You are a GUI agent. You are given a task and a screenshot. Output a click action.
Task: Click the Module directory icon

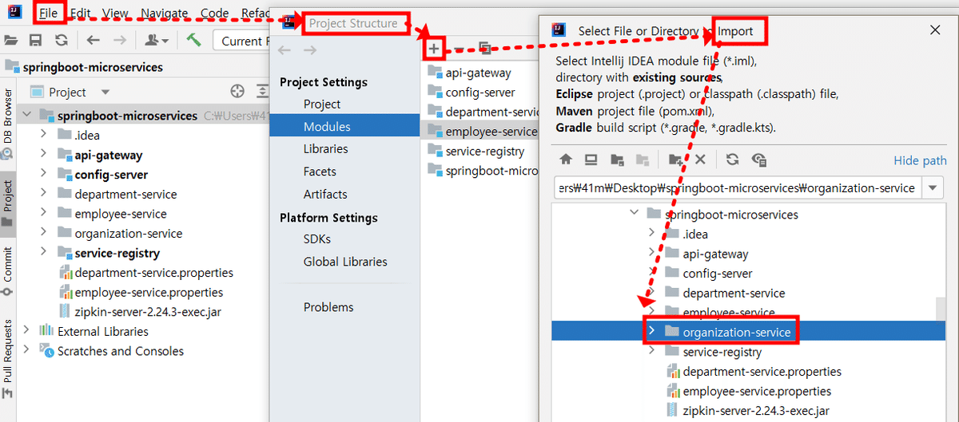pos(641,160)
